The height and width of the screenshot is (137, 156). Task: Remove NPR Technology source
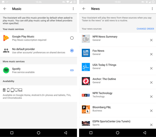(x=151, y=97)
